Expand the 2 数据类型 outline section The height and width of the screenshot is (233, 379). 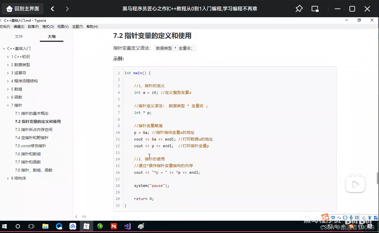8,65
